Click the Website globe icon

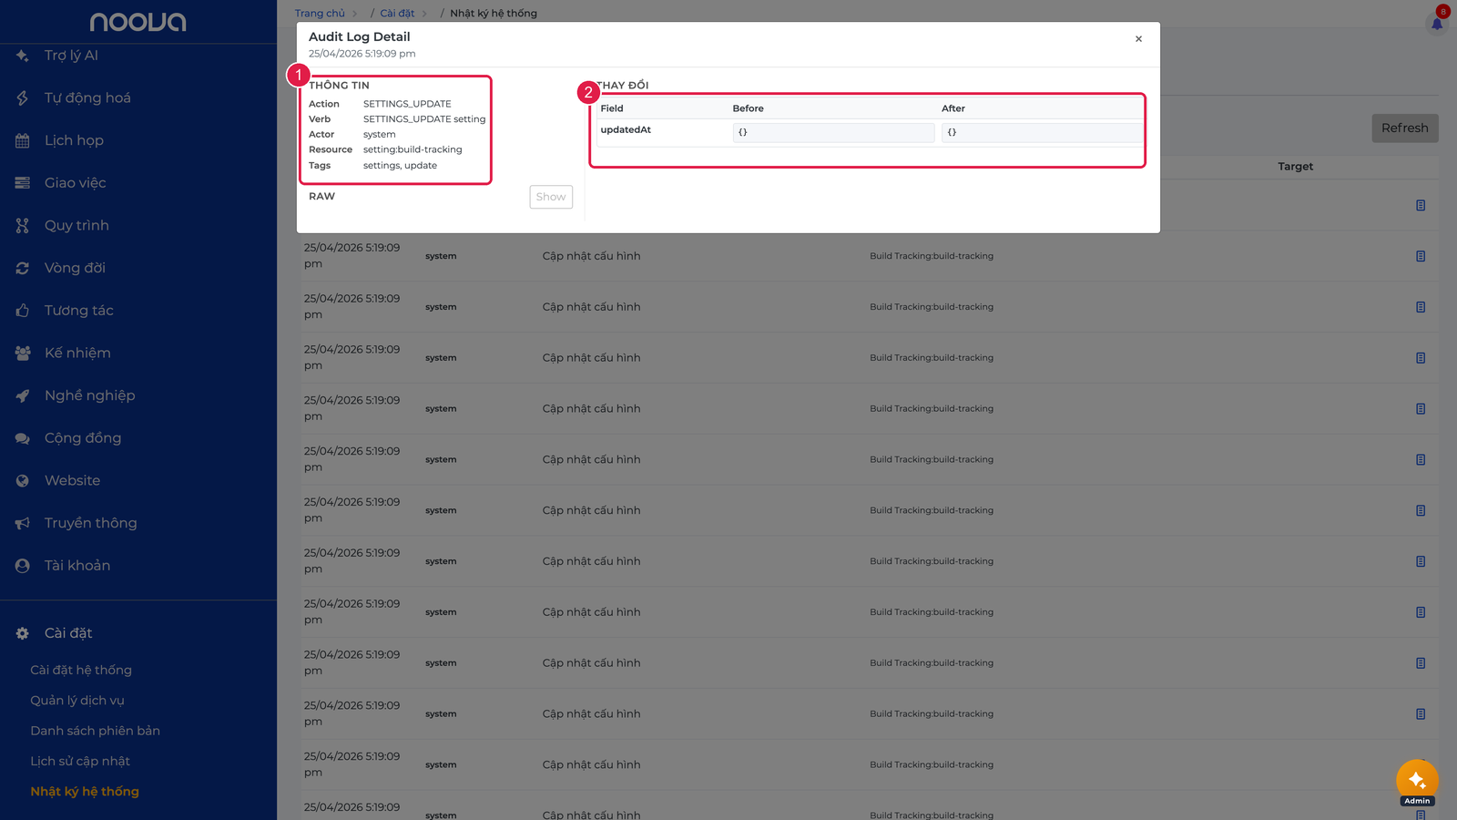click(x=23, y=481)
